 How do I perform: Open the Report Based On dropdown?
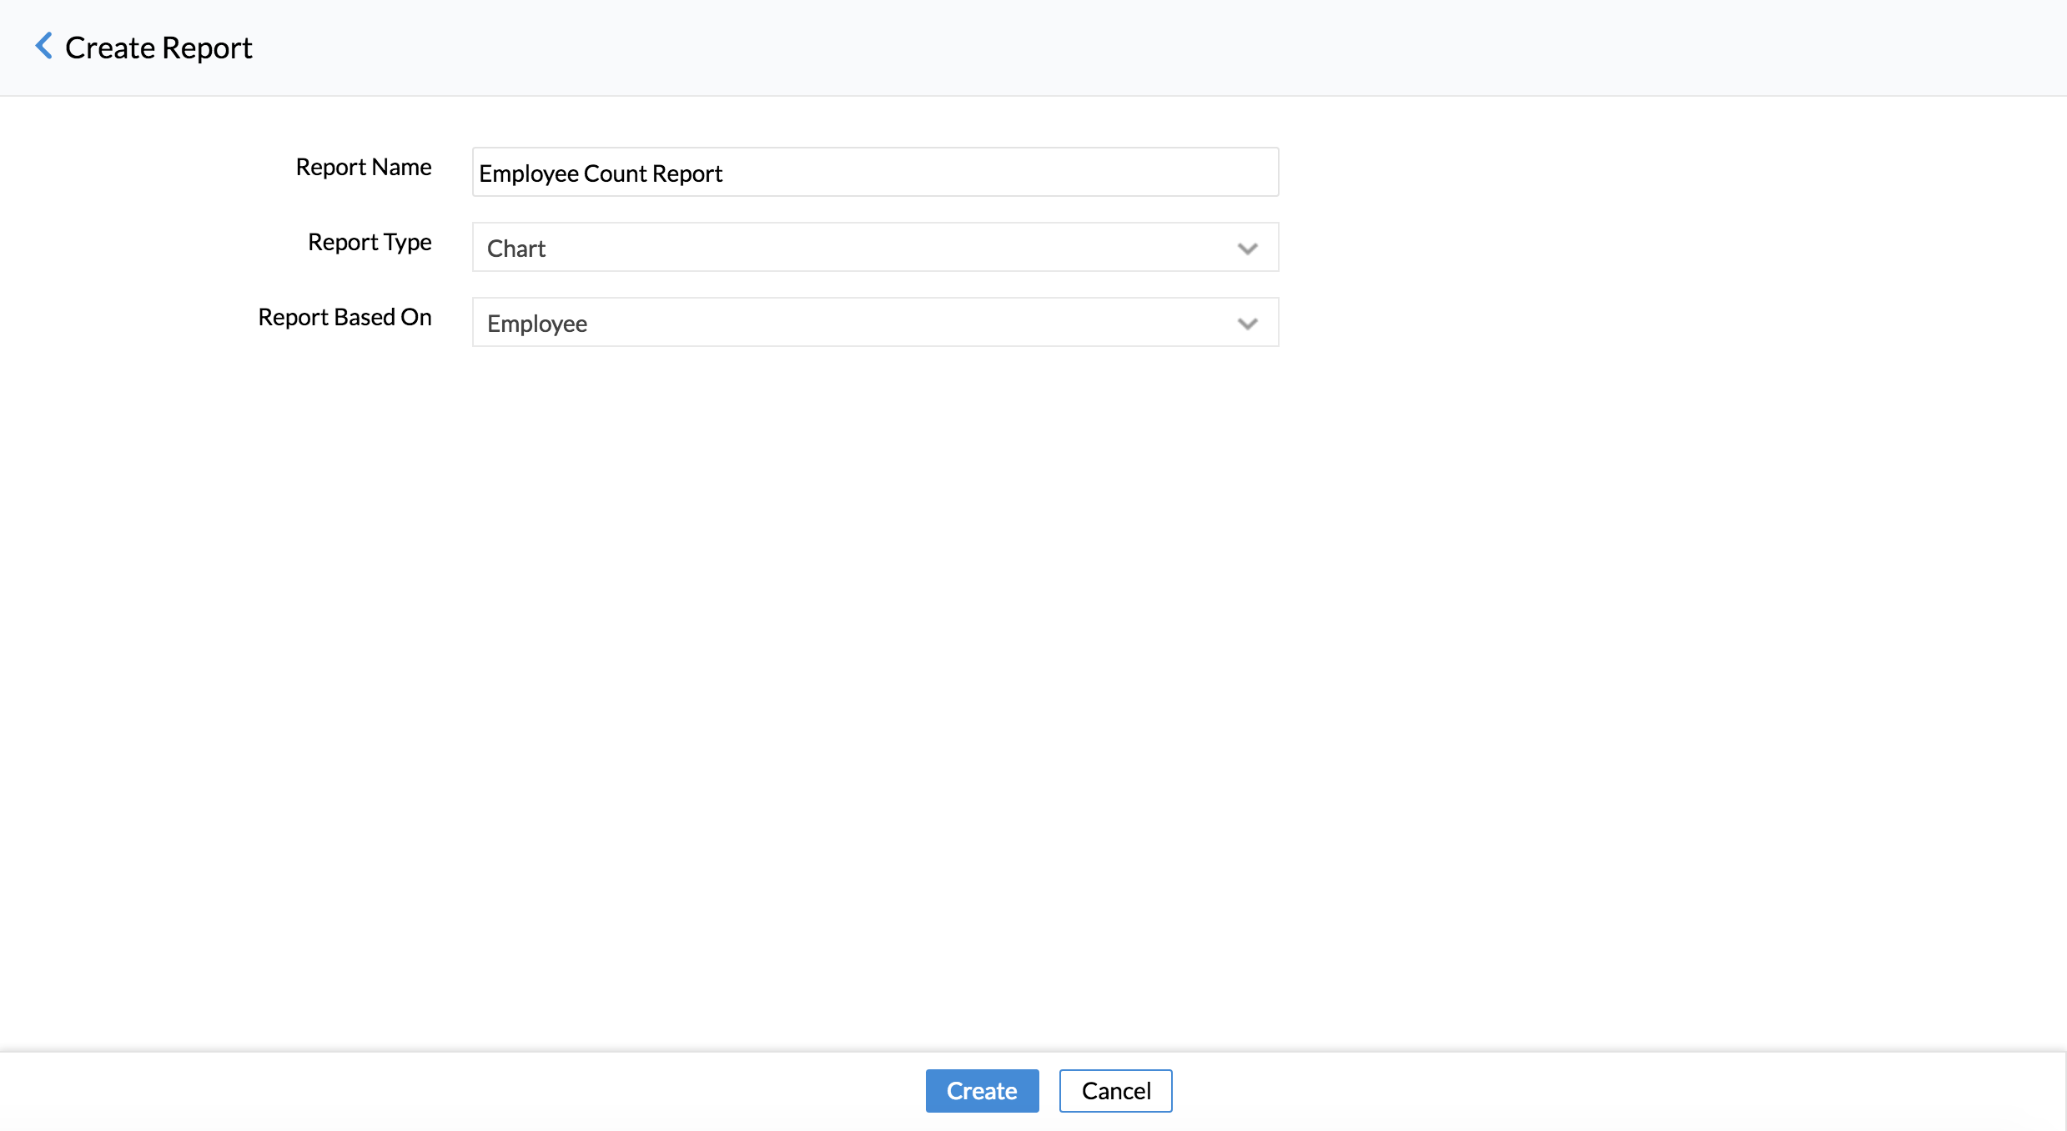(x=874, y=323)
